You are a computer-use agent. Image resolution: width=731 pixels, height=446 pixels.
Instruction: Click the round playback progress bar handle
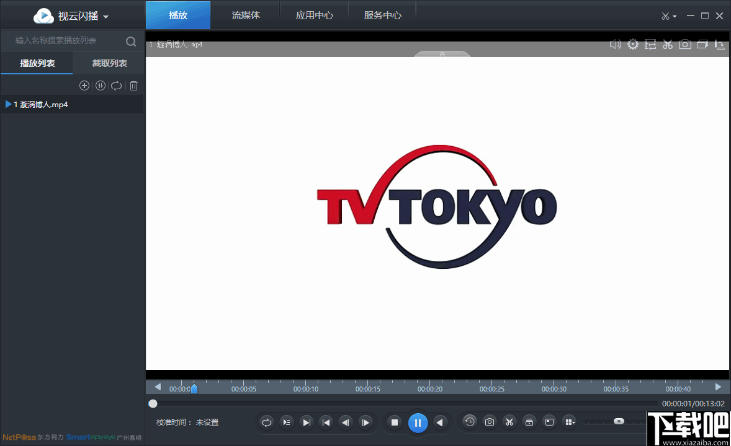pos(153,404)
